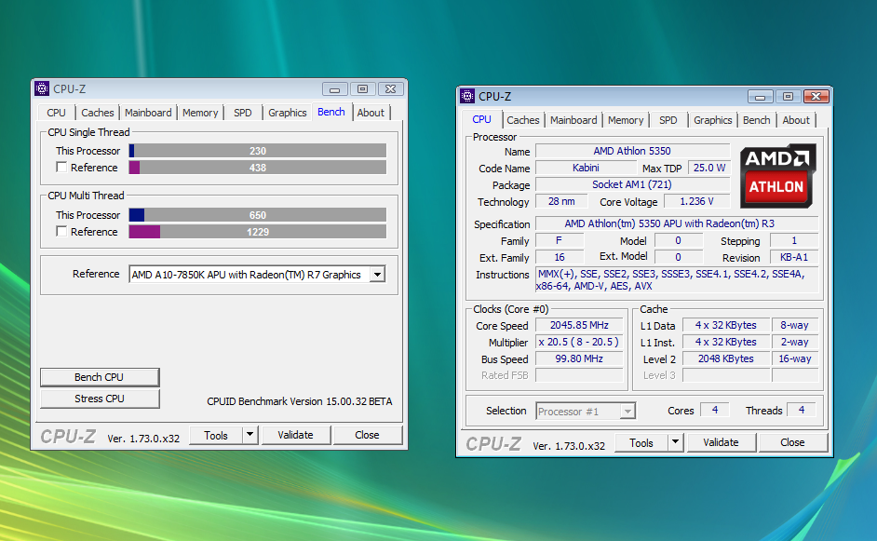The height and width of the screenshot is (541, 877).
Task: Click the Stress CPU button
Action: click(100, 399)
